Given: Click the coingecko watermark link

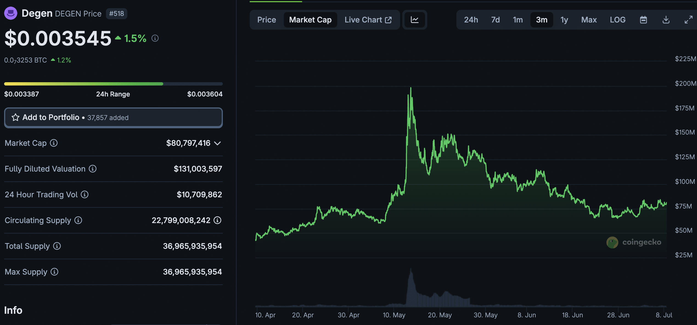Looking at the screenshot, I should coord(634,242).
